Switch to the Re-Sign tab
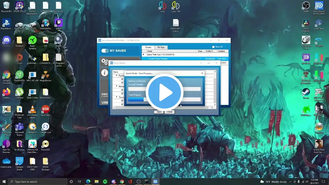The height and width of the screenshot is (185, 329). click(x=161, y=47)
